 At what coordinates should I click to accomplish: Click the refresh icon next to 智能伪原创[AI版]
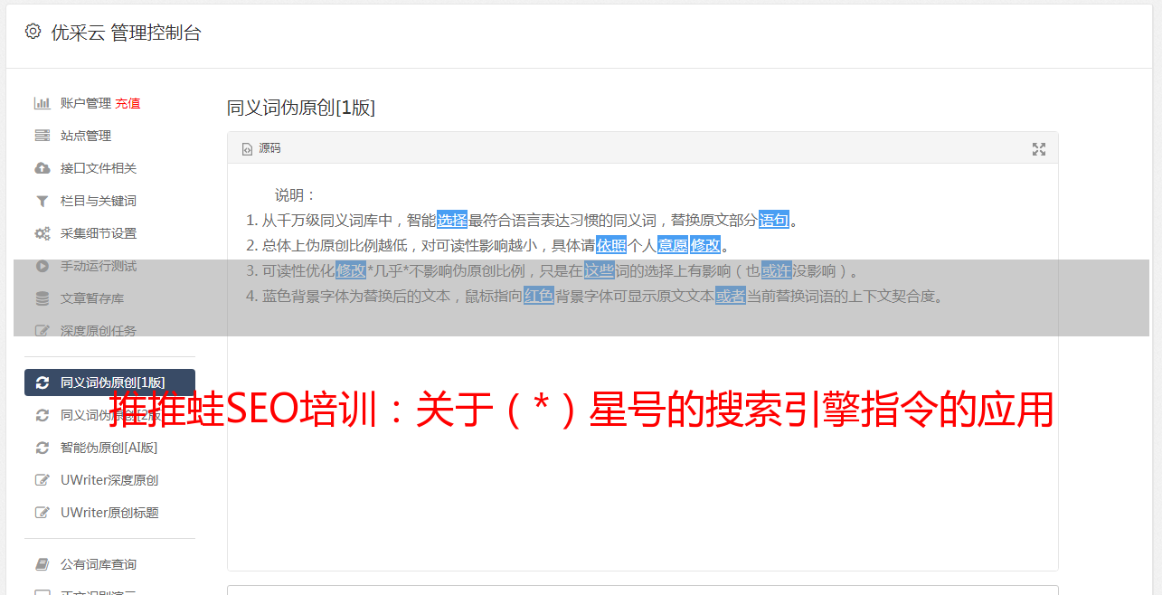coord(42,448)
